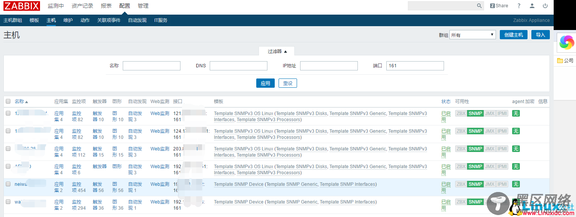Screen dimensions: 576x217
Task: Sort hosts by 名称 column
Action: point(21,102)
